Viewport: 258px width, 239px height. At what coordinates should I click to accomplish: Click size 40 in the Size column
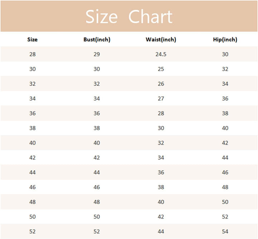pos(33,143)
